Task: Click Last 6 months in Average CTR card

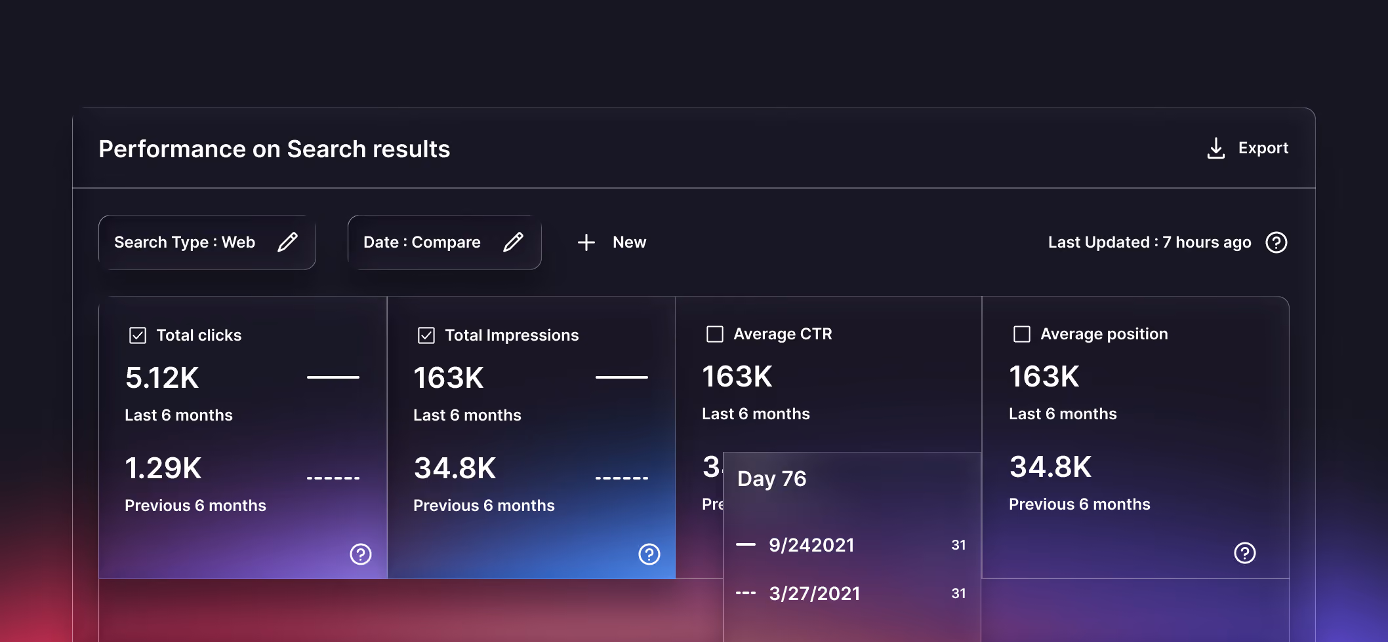Action: pos(756,414)
